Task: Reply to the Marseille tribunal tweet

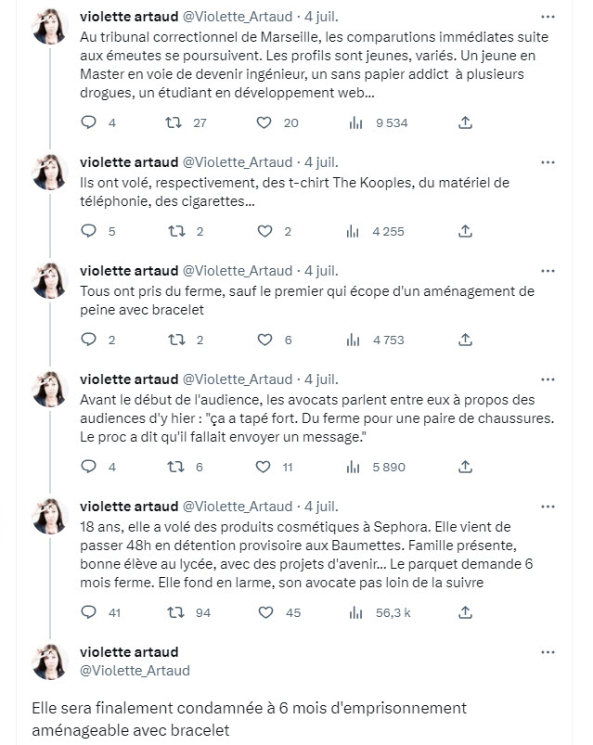Action: point(90,122)
